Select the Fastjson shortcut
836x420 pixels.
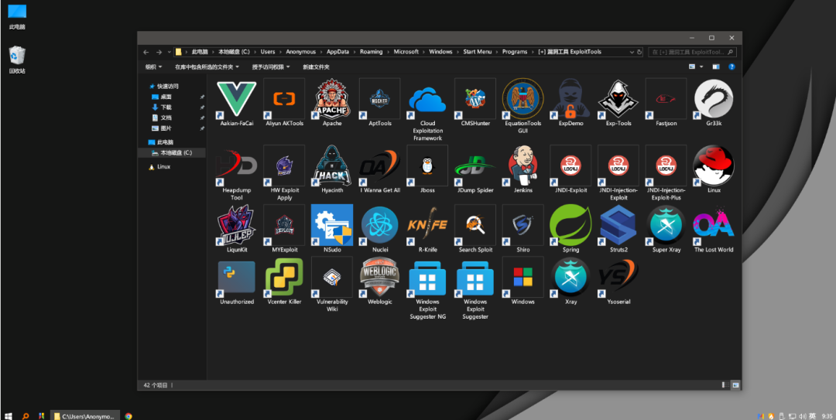[x=666, y=99]
